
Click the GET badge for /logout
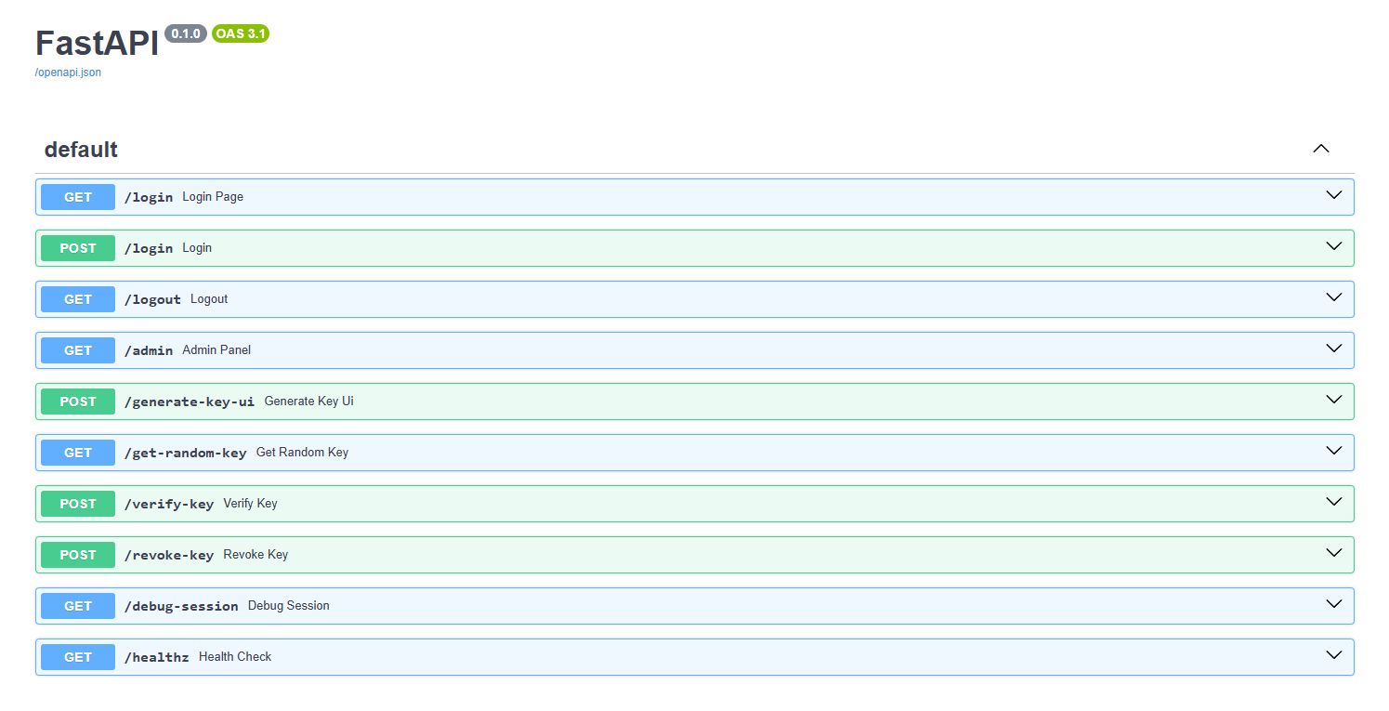click(78, 299)
